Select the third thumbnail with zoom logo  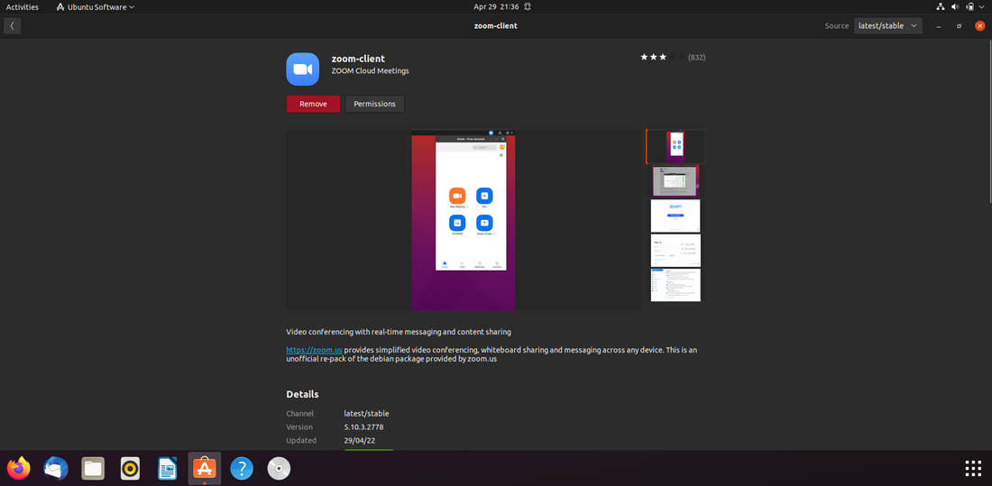675,215
